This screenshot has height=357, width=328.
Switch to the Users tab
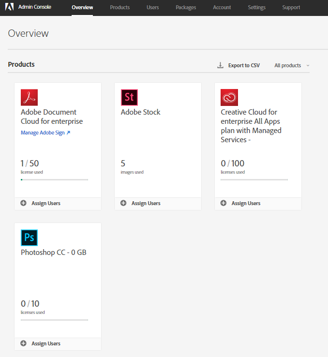(x=152, y=8)
